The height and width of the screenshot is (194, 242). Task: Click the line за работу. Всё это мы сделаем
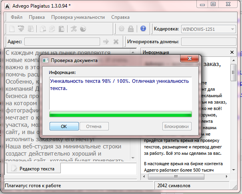183,154
